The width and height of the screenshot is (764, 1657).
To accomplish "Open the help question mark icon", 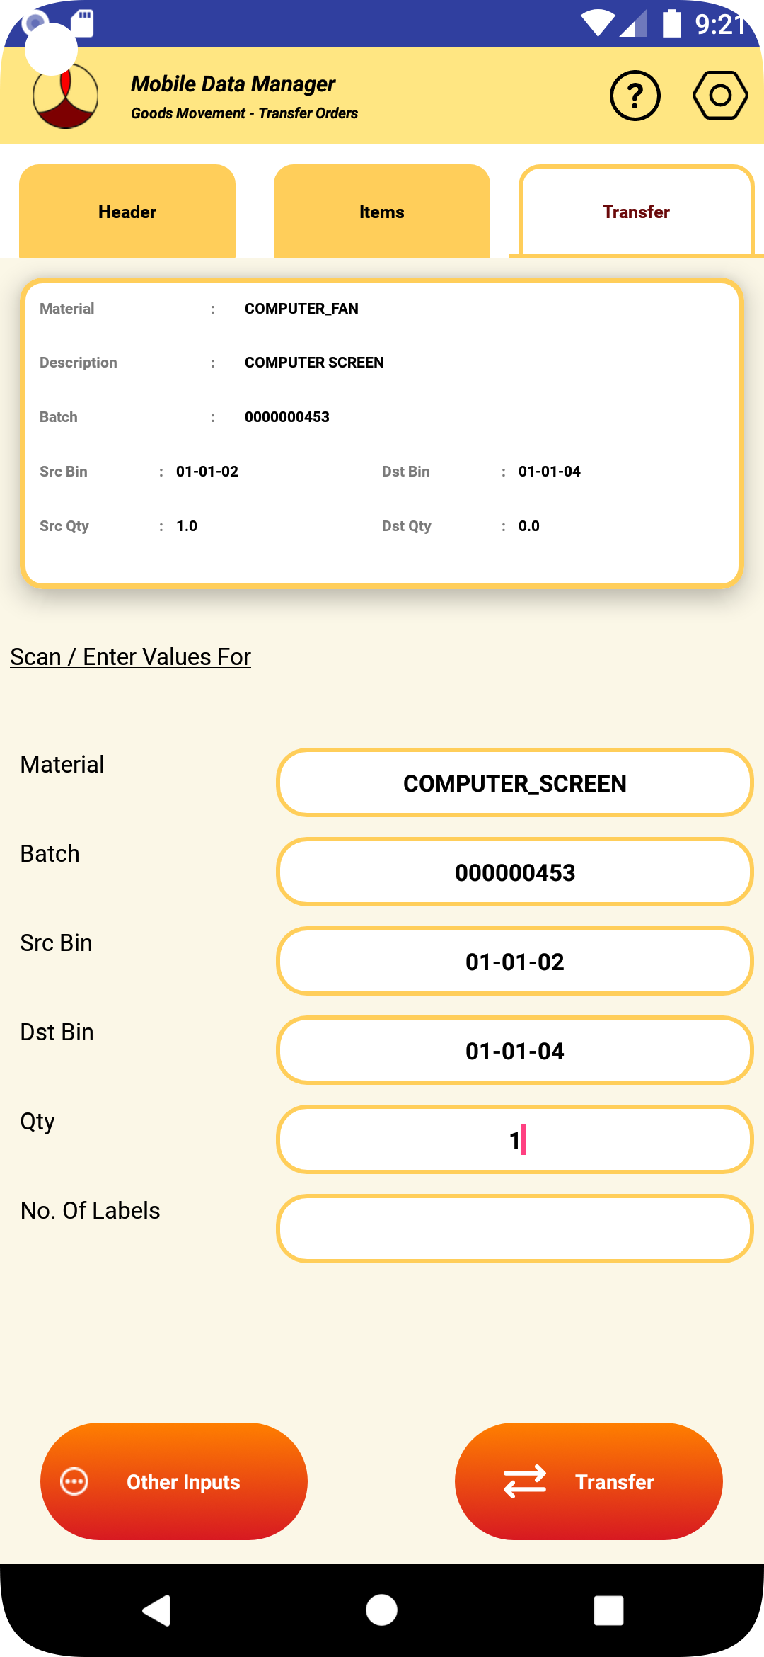I will [635, 96].
